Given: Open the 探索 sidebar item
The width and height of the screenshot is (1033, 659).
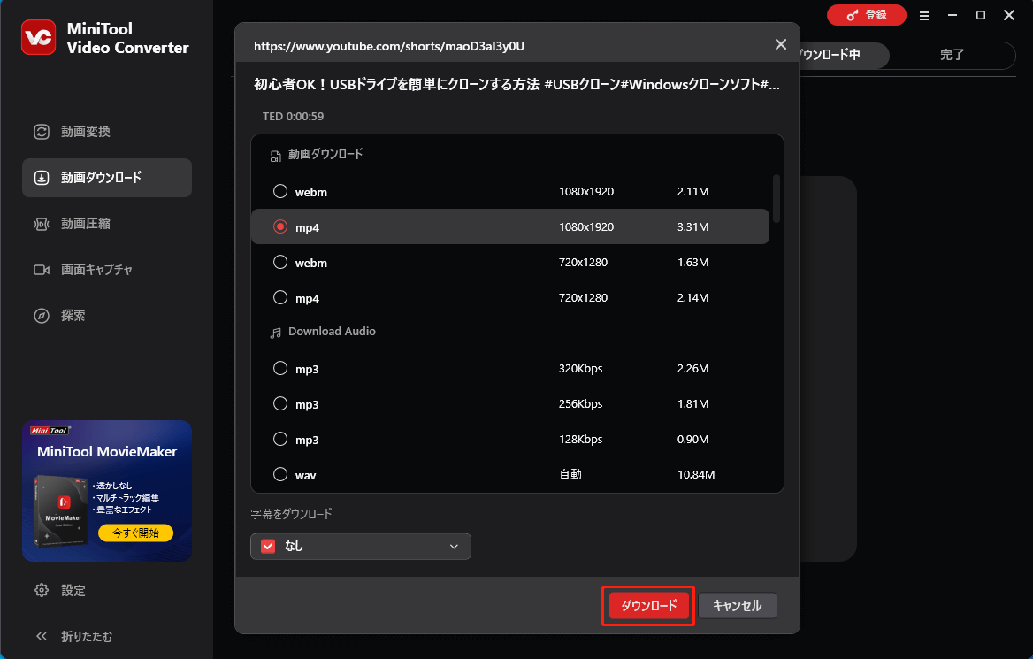Looking at the screenshot, I should [x=107, y=316].
